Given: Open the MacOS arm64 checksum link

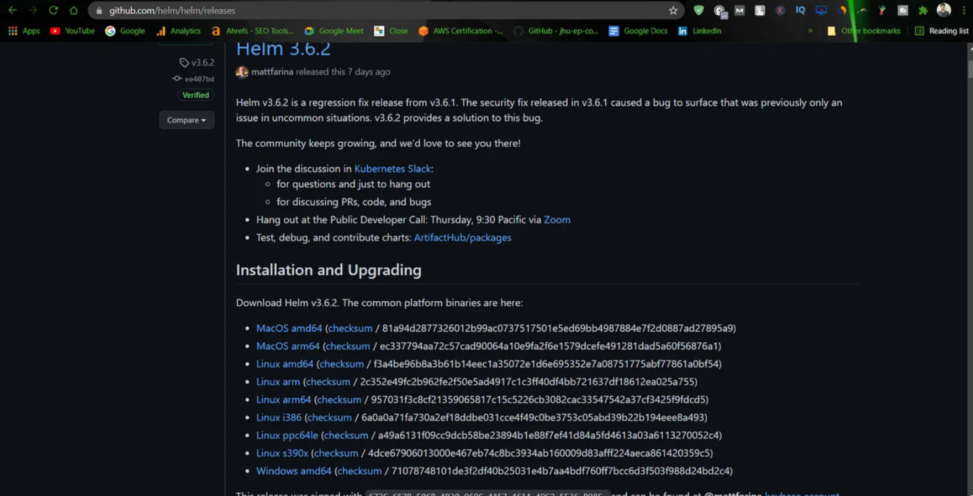Looking at the screenshot, I should 348,346.
